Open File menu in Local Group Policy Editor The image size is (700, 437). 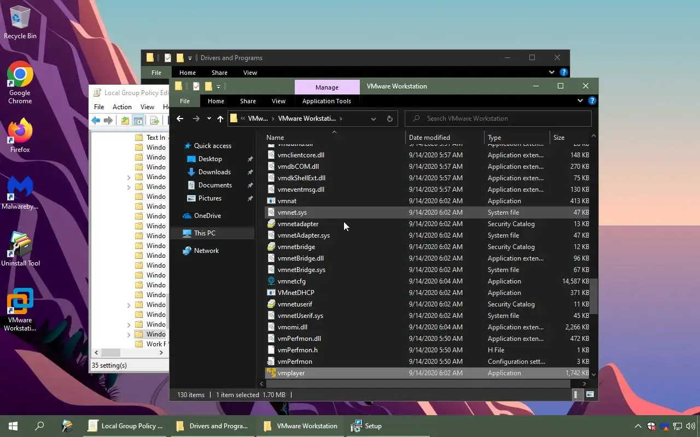click(x=99, y=107)
